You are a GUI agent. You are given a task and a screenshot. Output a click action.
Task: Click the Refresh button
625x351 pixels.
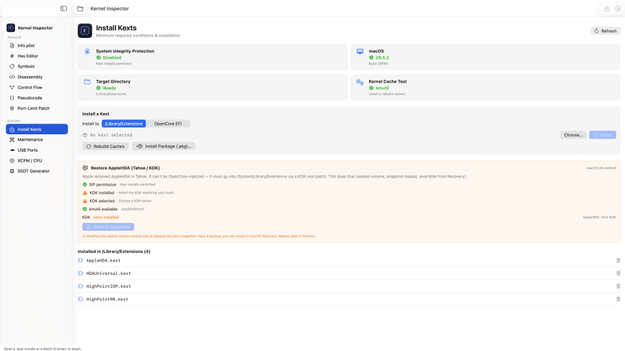605,31
